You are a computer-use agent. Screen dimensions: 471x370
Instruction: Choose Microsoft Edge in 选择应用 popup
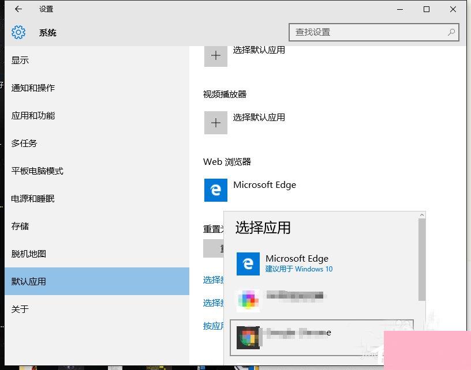pyautogui.click(x=322, y=264)
